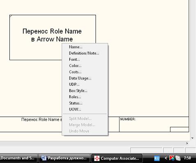Open the Word document 'Разработка должно...' in taskbar
The height and width of the screenshot is (163, 196).
click(64, 158)
